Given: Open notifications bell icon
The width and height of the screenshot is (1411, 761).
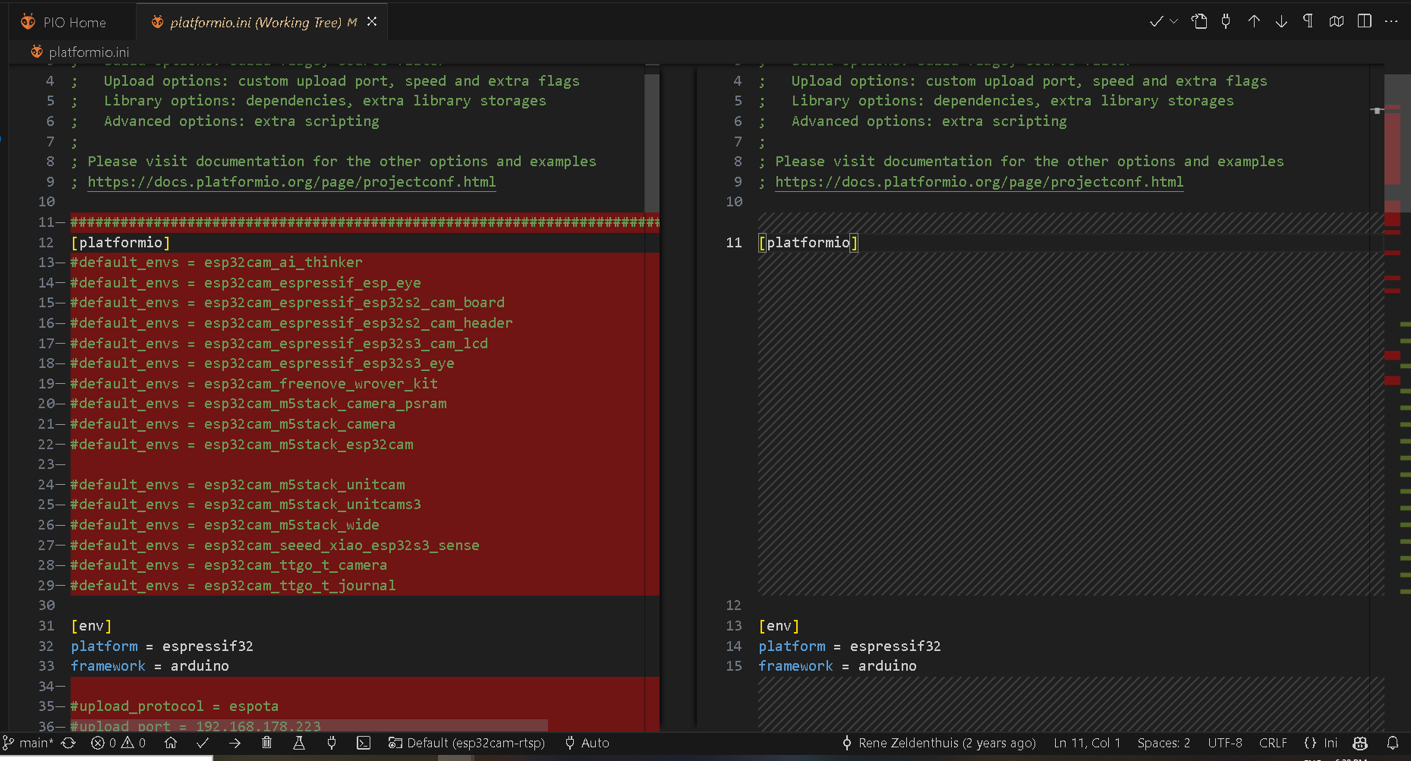Looking at the screenshot, I should pos(1393,743).
